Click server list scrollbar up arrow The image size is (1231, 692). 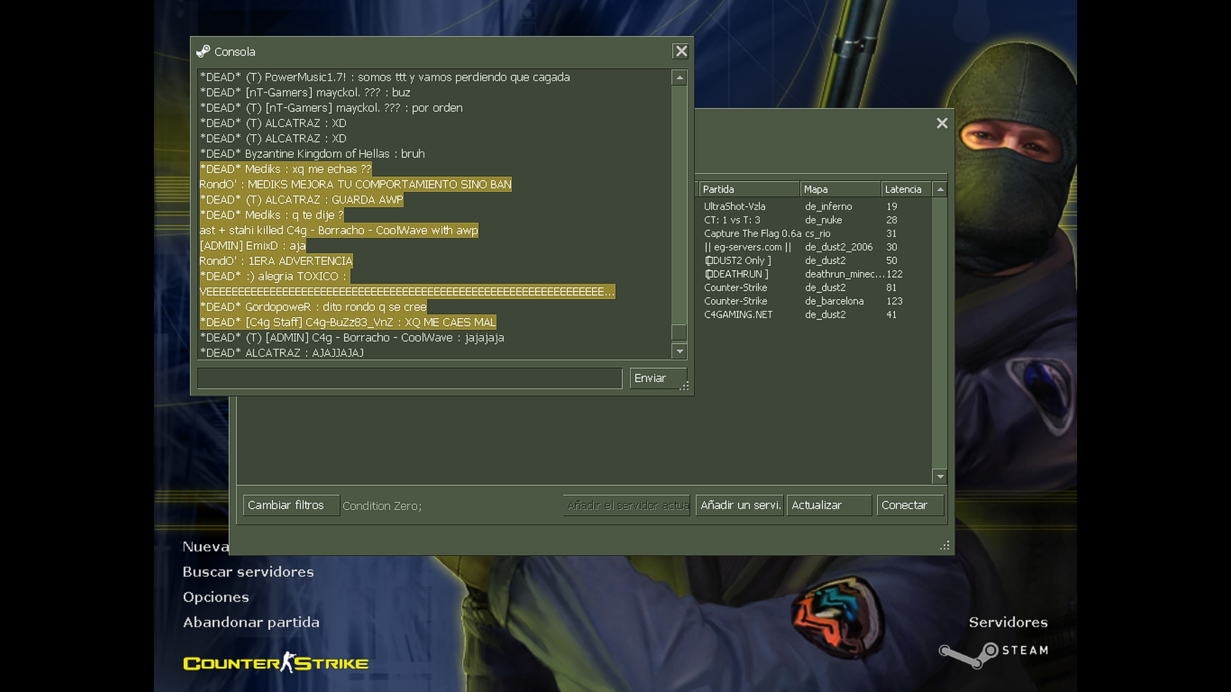click(940, 190)
